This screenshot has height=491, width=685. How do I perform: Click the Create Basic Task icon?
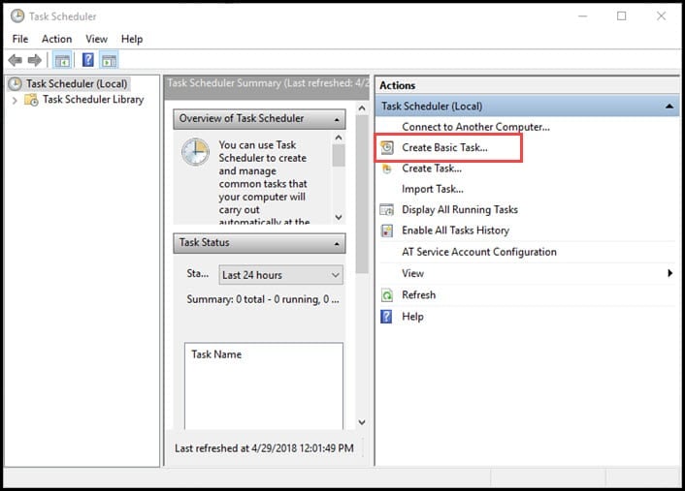coord(387,148)
